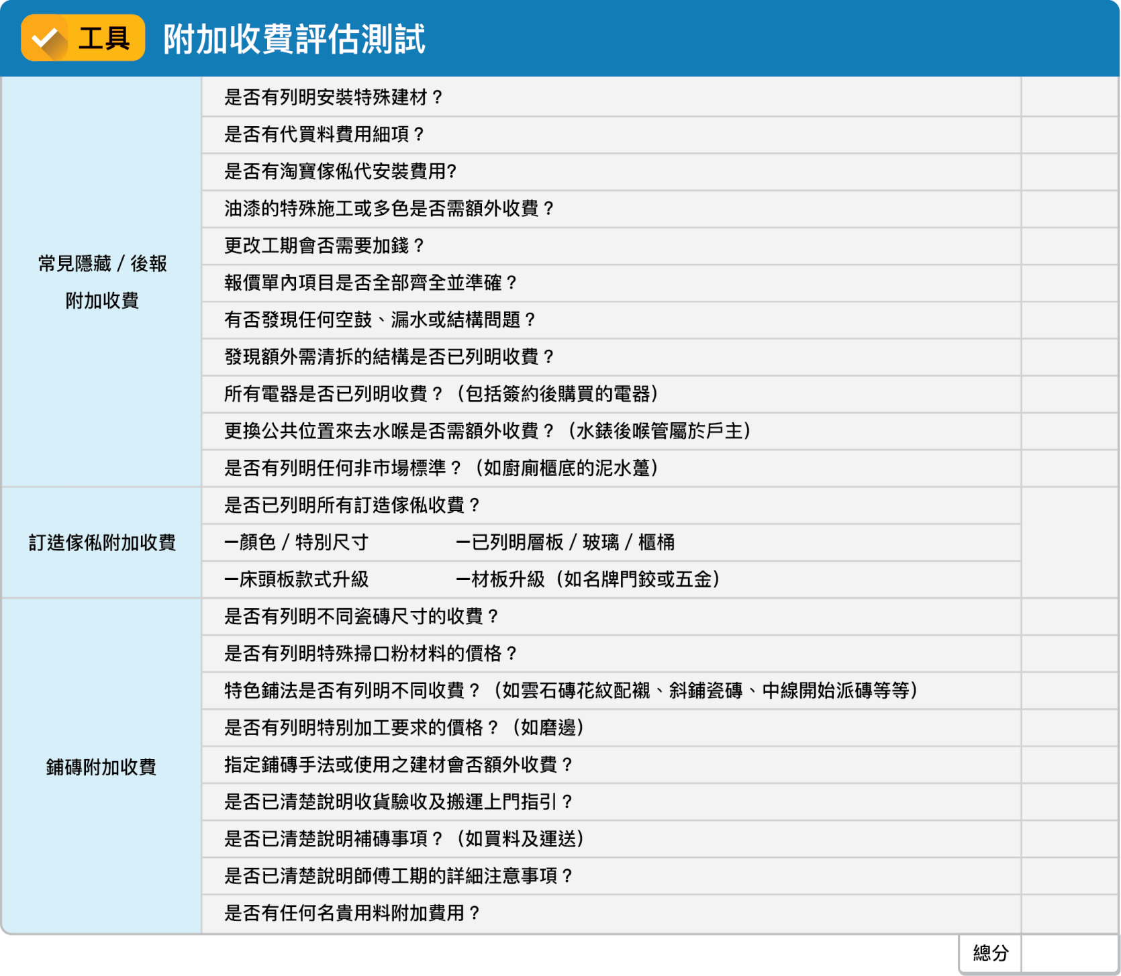The height and width of the screenshot is (976, 1121).
Task: Tick score cell for 是否有任何名貴用料附加費用
Action: pos(1070,913)
